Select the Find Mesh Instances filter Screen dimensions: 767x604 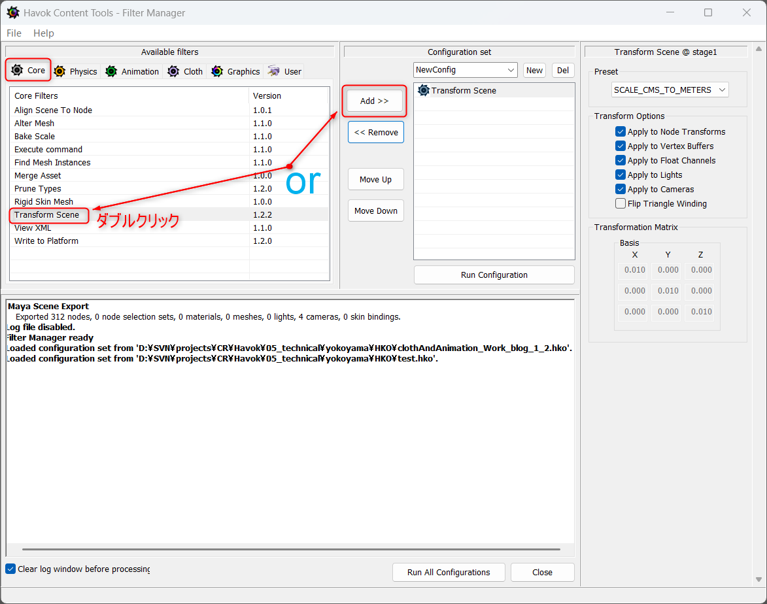169,162
